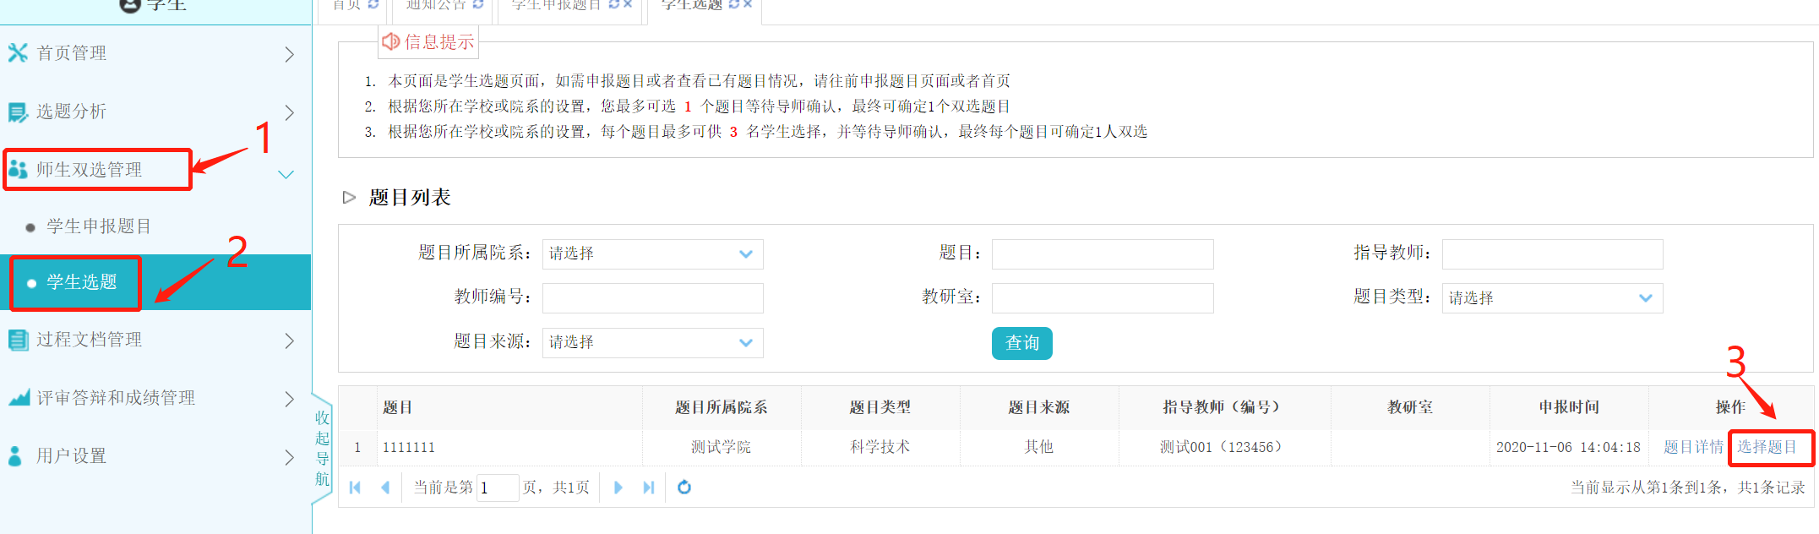Screen dimensions: 1819x534
Task: Open 学生申报题目 in the sidebar
Action: pos(99,226)
